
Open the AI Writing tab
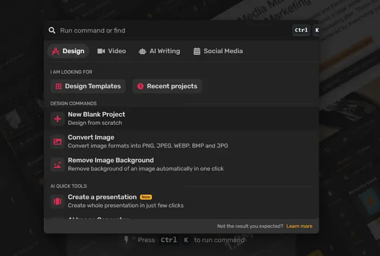tap(160, 51)
